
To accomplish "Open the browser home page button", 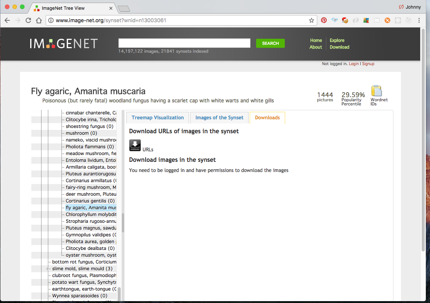I will point(39,20).
